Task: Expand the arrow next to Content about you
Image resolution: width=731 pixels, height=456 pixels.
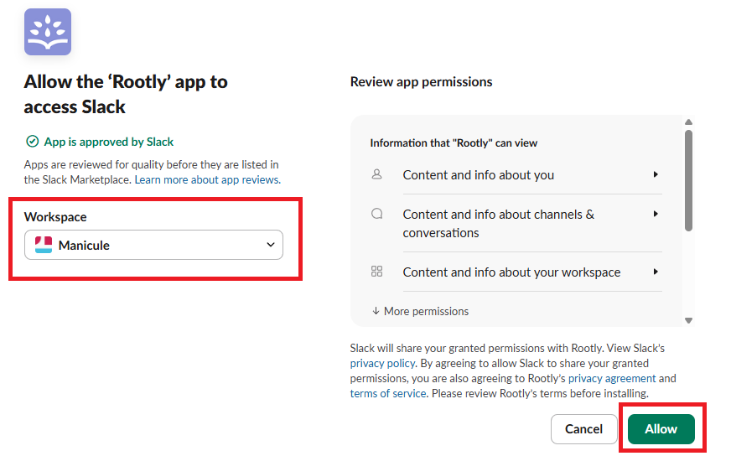Action: tap(656, 174)
